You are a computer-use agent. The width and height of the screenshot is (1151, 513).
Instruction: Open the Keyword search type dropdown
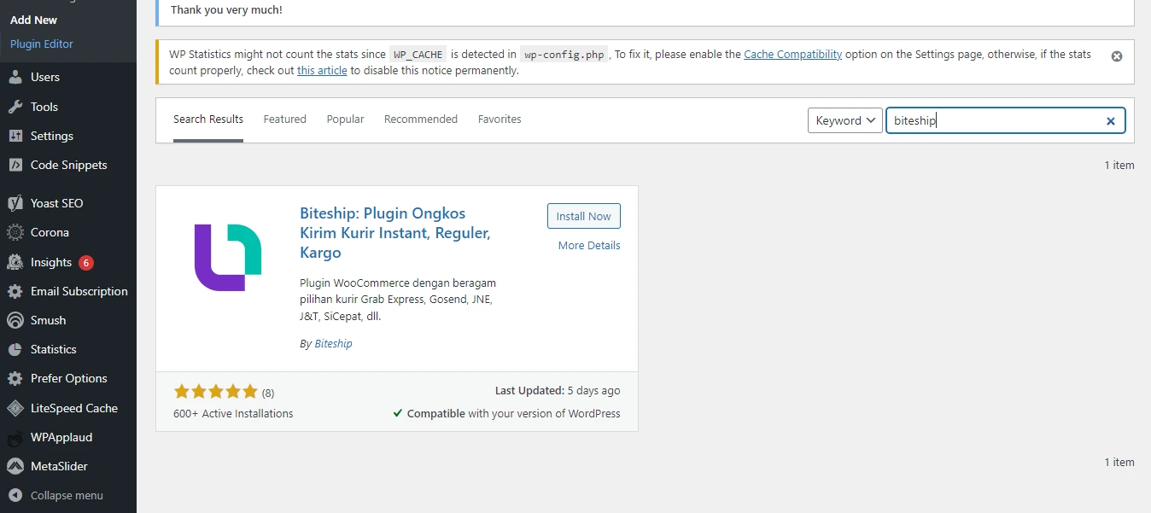(844, 120)
